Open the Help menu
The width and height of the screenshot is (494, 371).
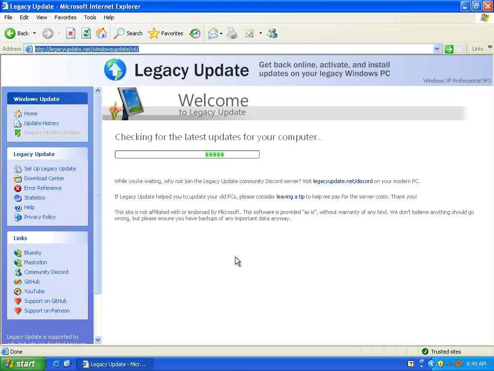point(109,17)
